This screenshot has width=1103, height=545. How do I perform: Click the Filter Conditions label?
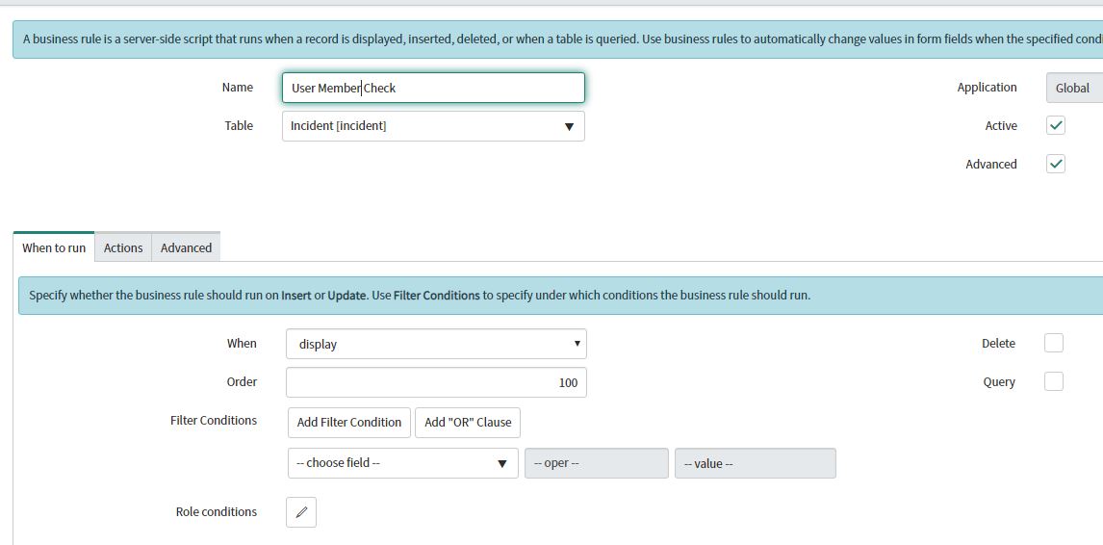tap(214, 420)
